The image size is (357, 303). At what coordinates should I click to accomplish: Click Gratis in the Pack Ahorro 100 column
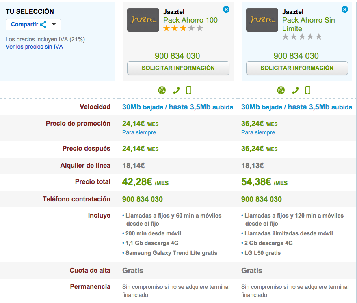[x=133, y=271]
